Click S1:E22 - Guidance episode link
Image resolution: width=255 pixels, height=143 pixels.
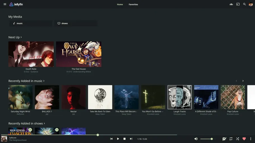(x=31, y=72)
